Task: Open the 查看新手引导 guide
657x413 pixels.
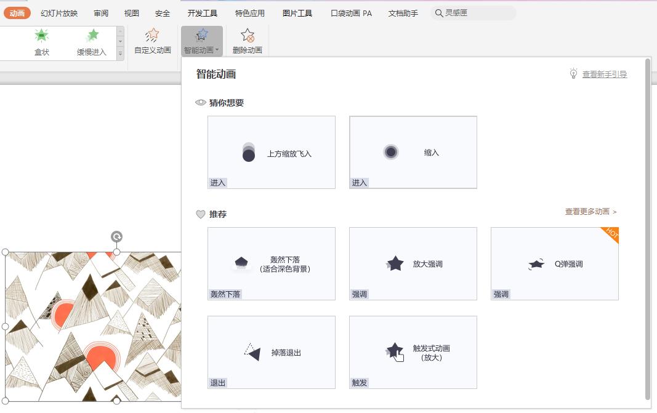Action: [x=605, y=74]
